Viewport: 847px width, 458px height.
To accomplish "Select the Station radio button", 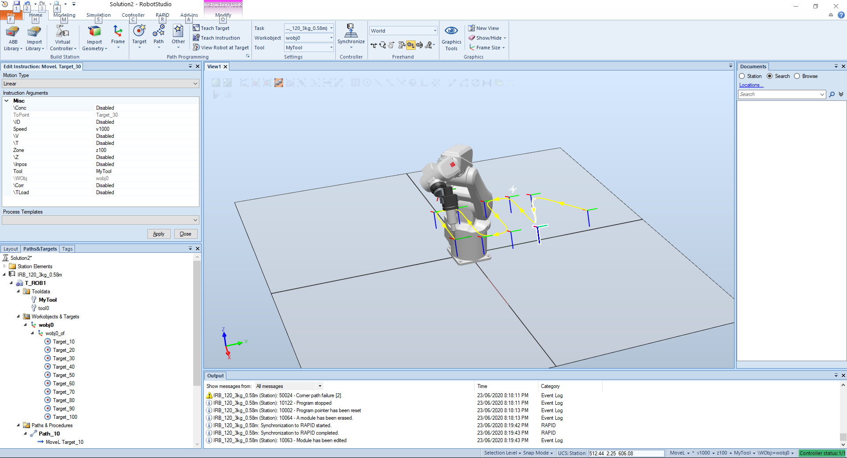I will point(742,76).
